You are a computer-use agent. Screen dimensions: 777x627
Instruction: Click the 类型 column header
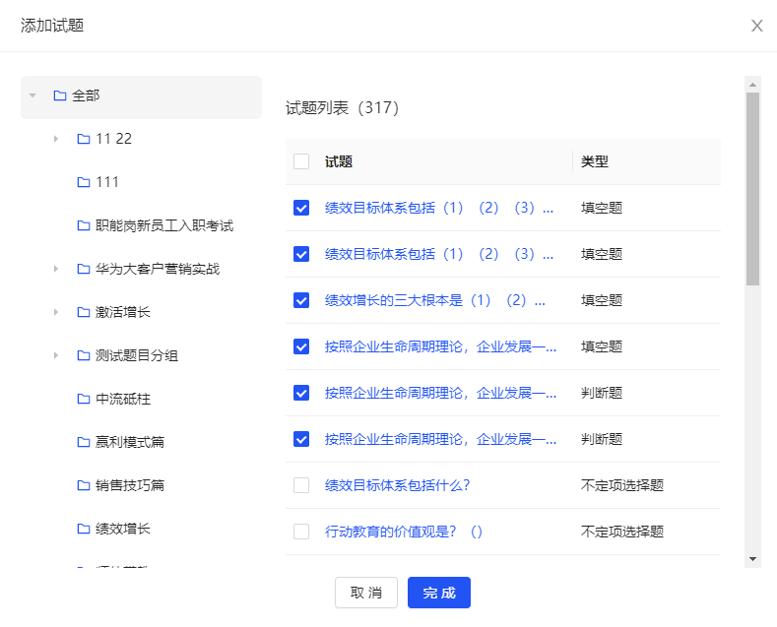coord(595,161)
